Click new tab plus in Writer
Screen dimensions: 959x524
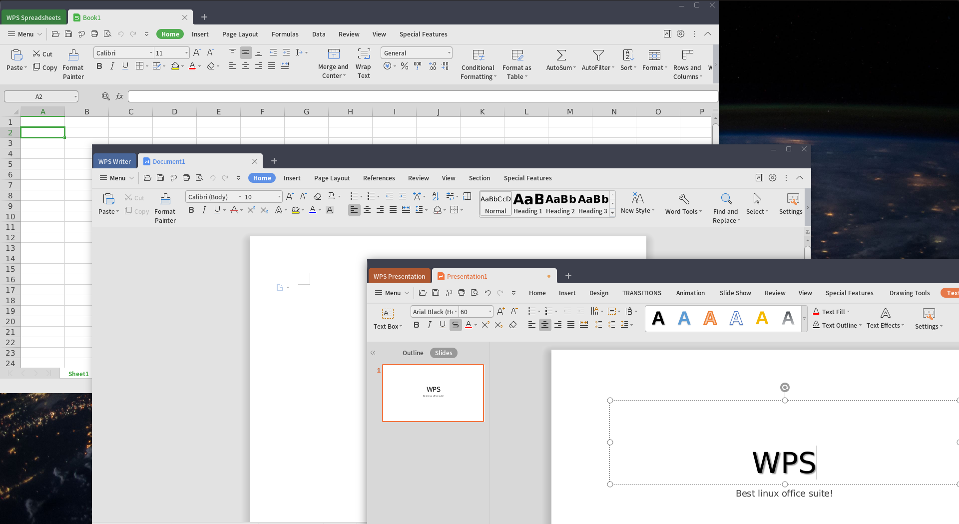[274, 161]
